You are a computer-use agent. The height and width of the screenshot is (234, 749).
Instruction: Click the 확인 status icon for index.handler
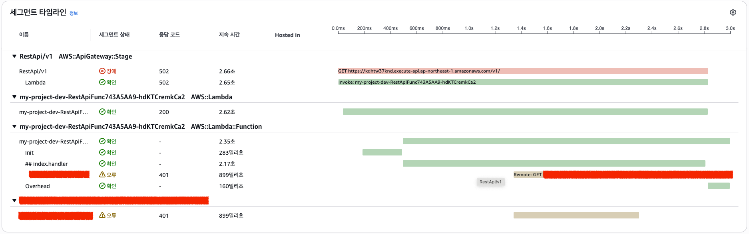tap(102, 163)
